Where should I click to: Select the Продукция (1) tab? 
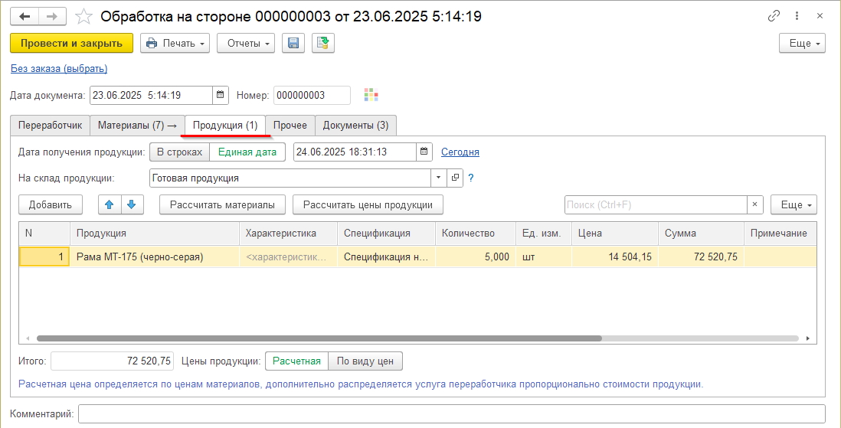click(x=225, y=126)
